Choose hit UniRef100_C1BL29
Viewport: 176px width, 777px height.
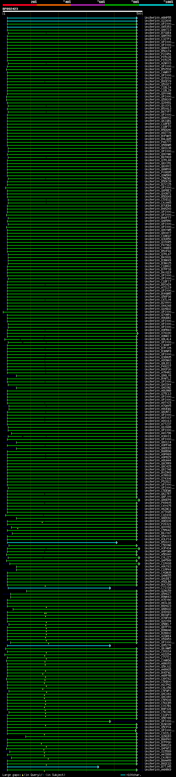[158, 90]
